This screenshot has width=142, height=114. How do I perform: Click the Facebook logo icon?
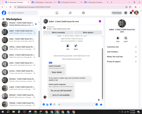coord(4,13)
